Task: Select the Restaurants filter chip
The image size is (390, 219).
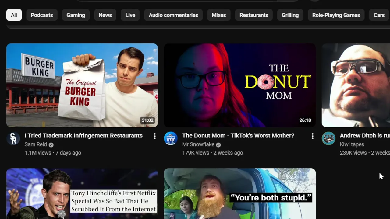Action: point(254,15)
